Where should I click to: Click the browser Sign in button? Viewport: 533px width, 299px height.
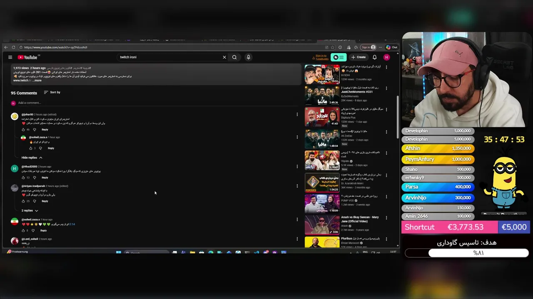click(x=368, y=47)
